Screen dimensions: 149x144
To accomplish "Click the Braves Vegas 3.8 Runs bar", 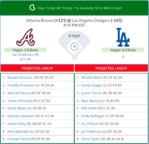I will tap(25, 50).
